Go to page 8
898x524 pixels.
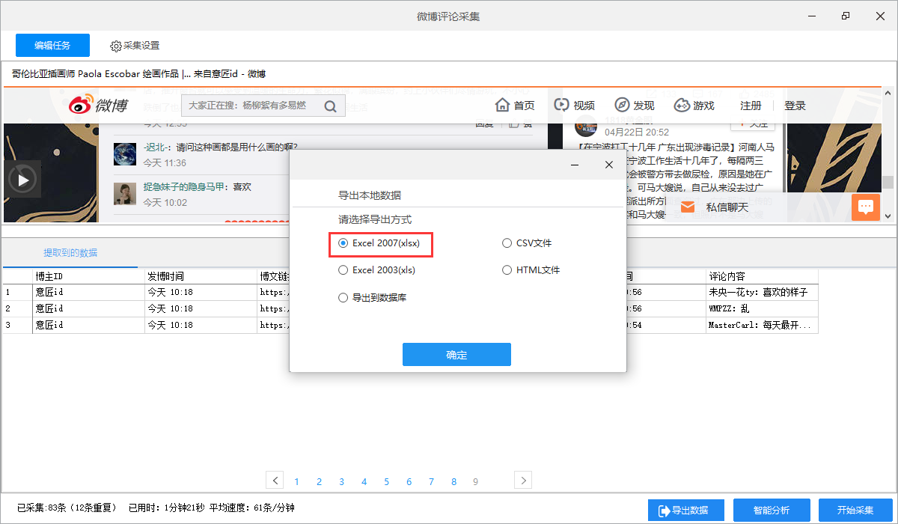point(454,482)
